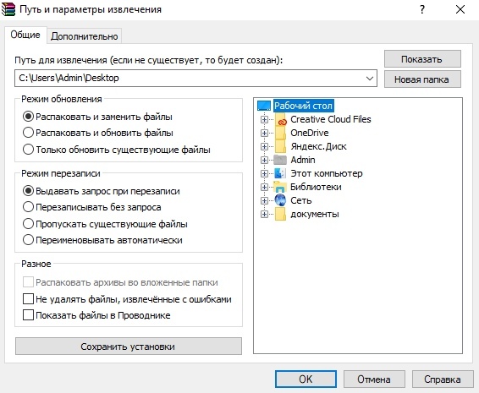Select Admin label in folder tree
Screen dimensions: 479x393
(303, 160)
